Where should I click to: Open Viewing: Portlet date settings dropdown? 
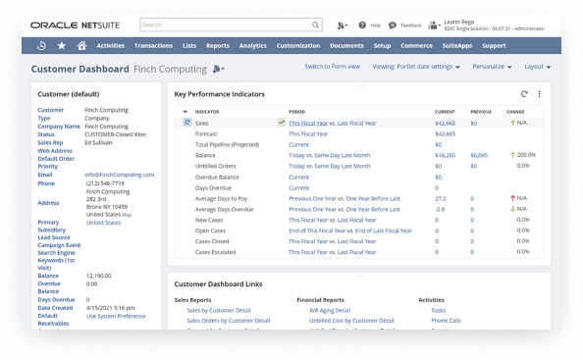click(416, 67)
